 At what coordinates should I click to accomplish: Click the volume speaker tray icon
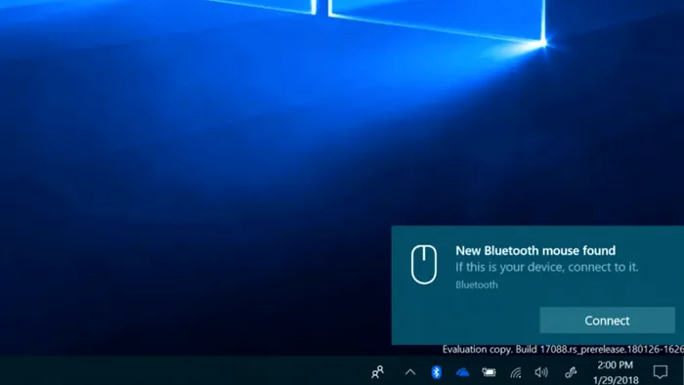pyautogui.click(x=541, y=372)
